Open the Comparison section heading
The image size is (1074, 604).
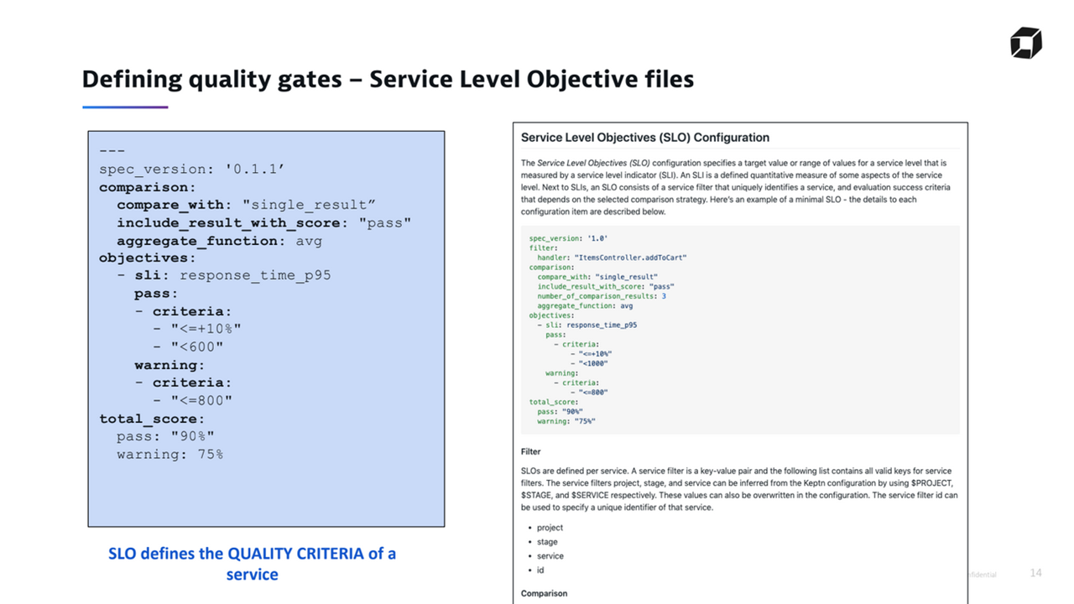point(544,593)
